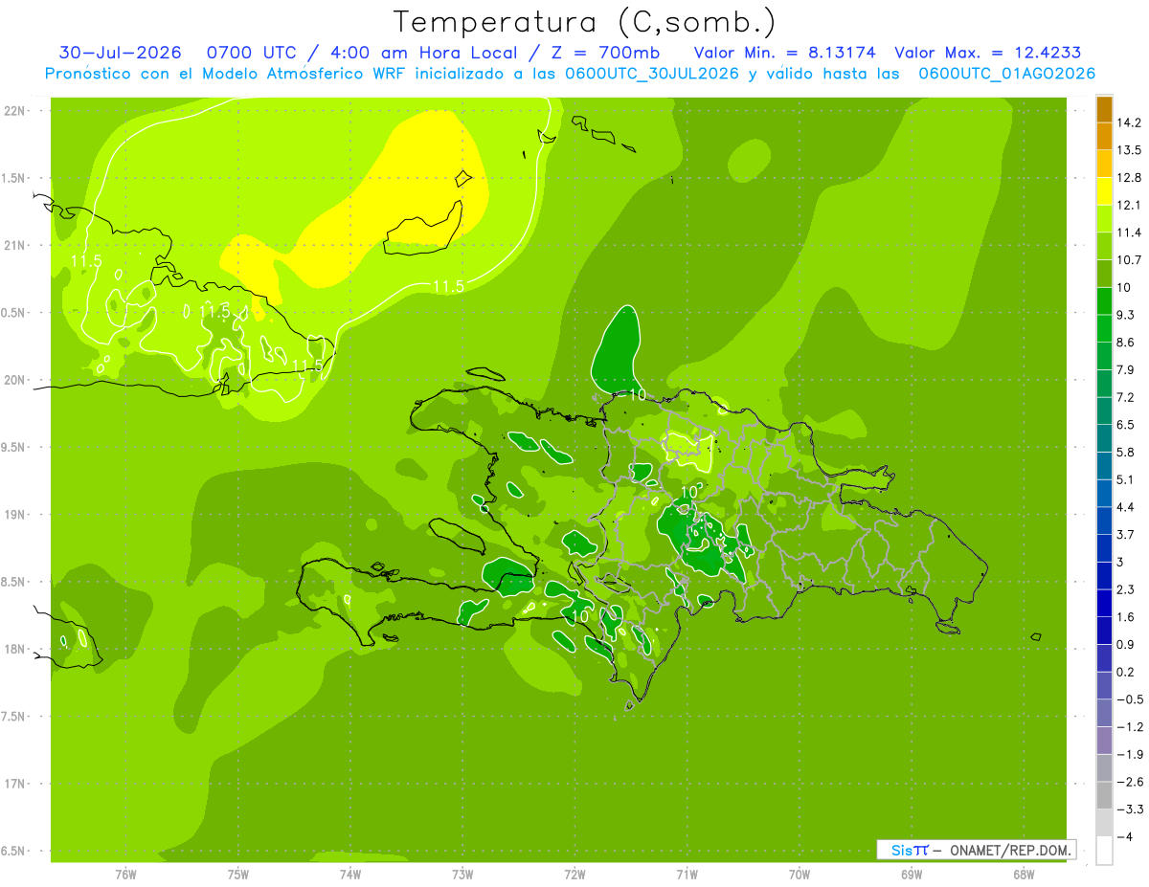Click the '20N' latitude axis label
The width and height of the screenshot is (1149, 887).
click(16, 380)
